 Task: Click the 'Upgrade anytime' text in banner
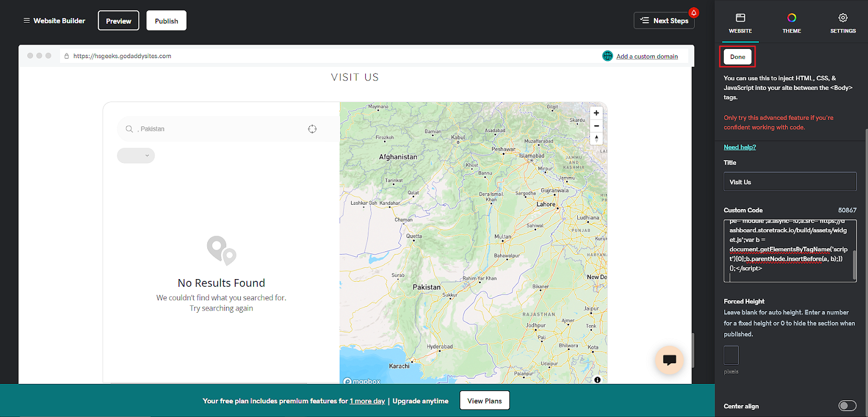click(x=420, y=401)
